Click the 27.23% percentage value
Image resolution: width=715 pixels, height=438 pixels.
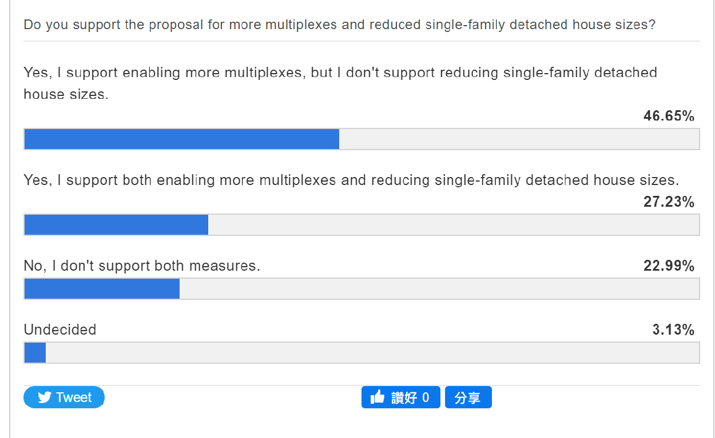(x=669, y=202)
